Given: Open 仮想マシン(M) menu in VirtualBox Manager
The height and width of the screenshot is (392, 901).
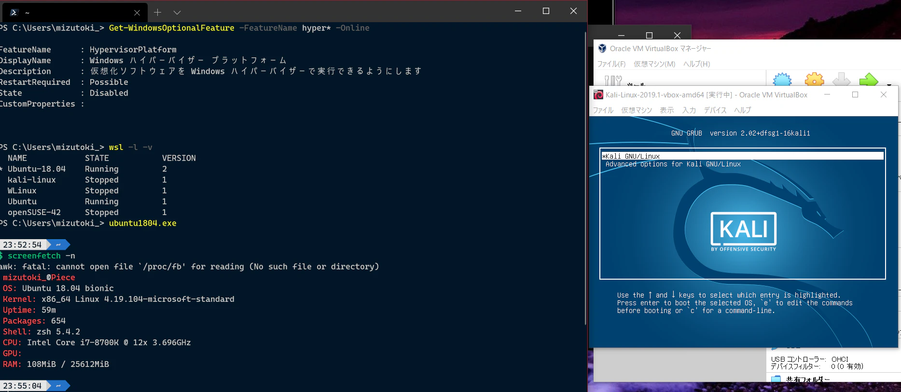Looking at the screenshot, I should (x=654, y=64).
